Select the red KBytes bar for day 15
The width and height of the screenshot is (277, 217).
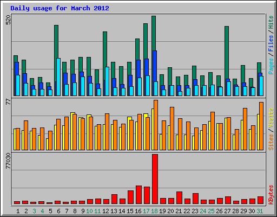coord(130,197)
